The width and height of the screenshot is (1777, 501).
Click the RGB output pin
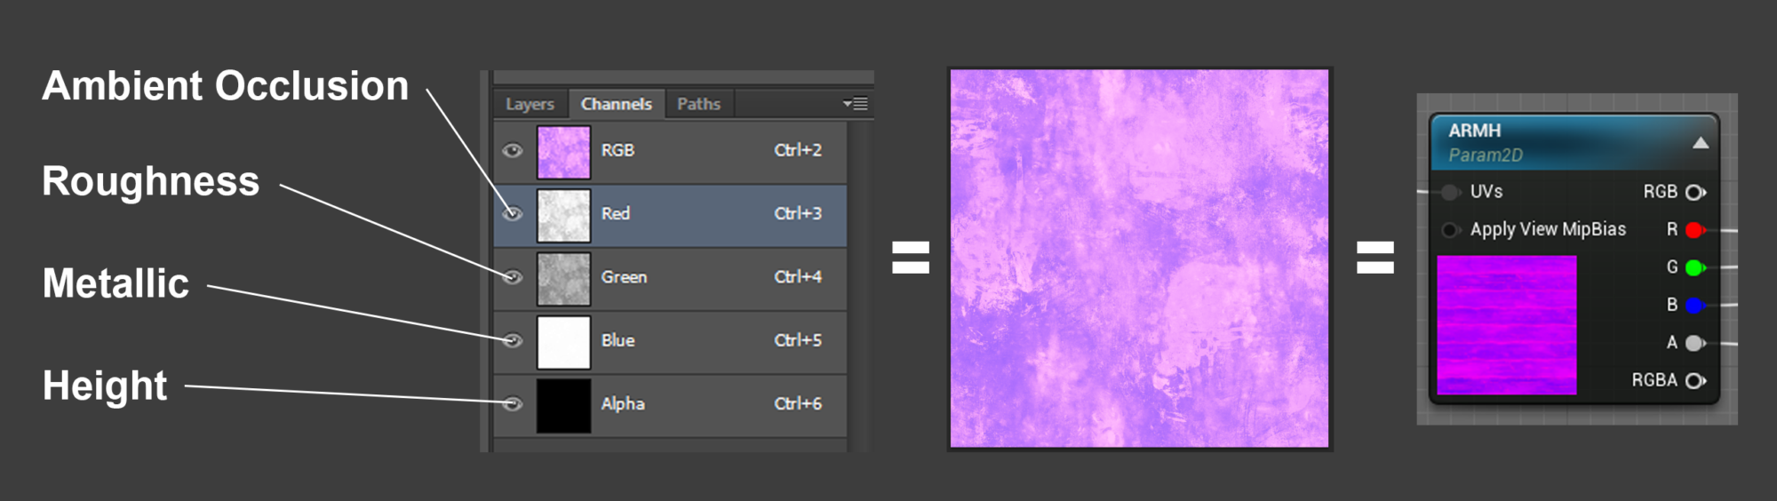(1694, 193)
